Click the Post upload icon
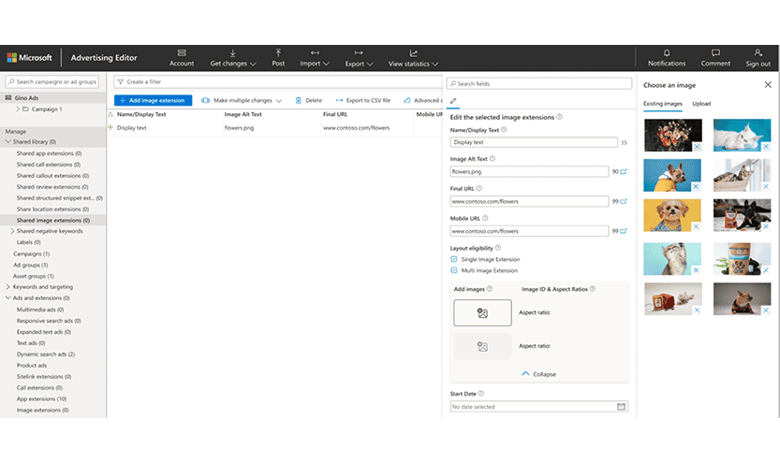The height and width of the screenshot is (462, 780). tap(278, 53)
